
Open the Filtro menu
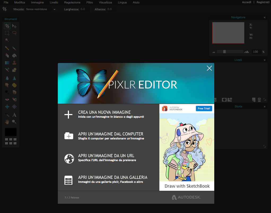click(90, 2)
